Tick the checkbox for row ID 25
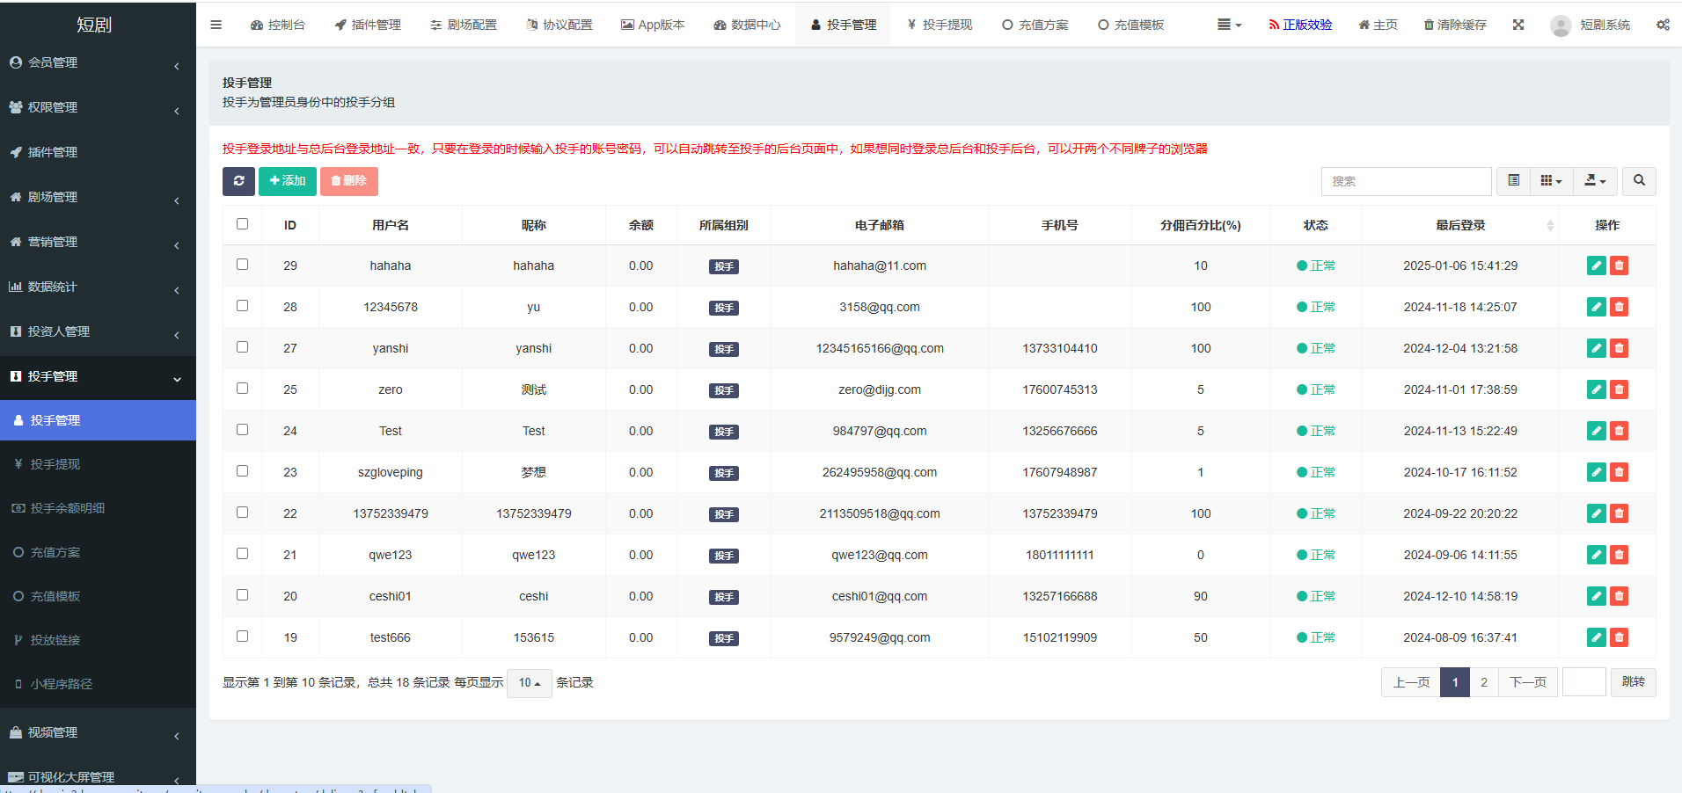 click(242, 388)
